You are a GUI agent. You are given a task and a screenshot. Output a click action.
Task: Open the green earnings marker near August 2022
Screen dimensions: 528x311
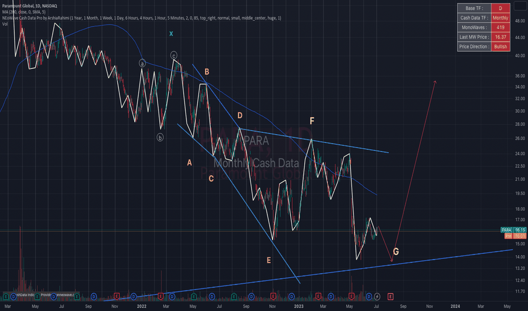pos(234,296)
